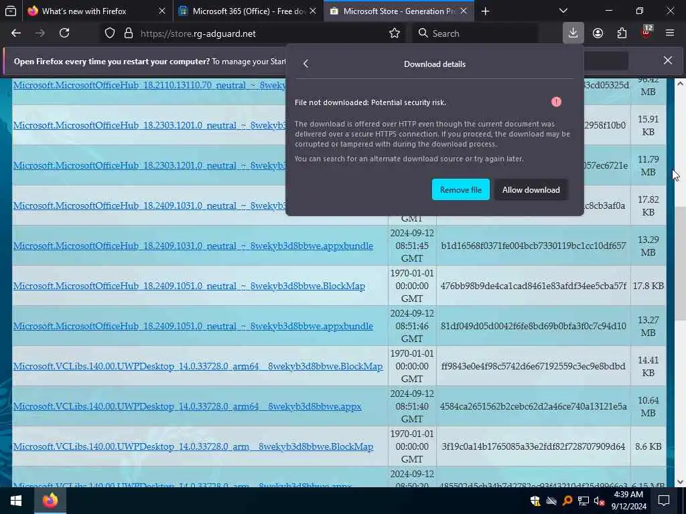This screenshot has width=686, height=514.
Task: Open VCLibs arm64 BlockMap link
Action: tap(198, 366)
